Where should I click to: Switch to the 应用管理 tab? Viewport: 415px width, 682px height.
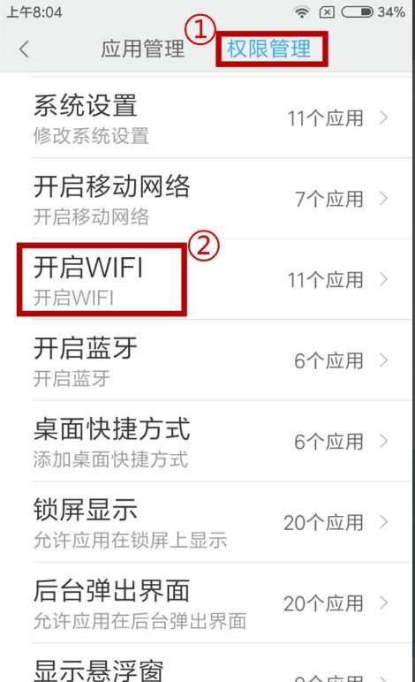(143, 49)
